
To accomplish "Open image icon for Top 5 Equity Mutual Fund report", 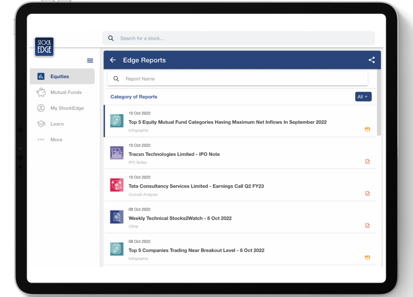I will point(367,129).
